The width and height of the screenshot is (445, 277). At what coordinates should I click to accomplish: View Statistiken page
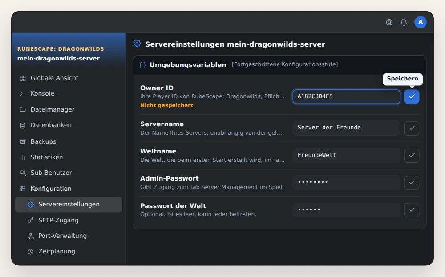69,157
